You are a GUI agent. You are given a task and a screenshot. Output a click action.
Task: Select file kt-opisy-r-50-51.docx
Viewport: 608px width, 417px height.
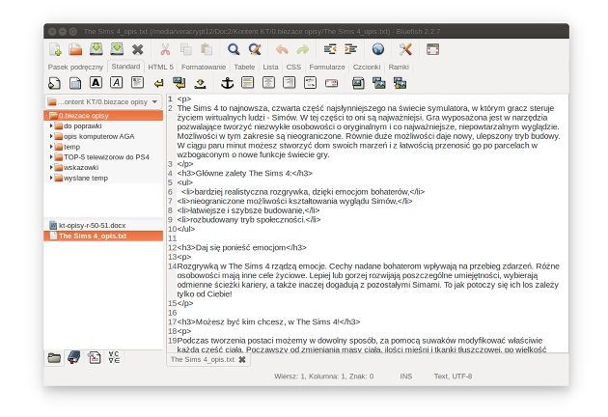[x=103, y=225]
